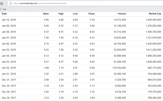This screenshot has width=163, height=101.
Task: Click the Jan 02 close price 6.69
Action: point(92,68)
